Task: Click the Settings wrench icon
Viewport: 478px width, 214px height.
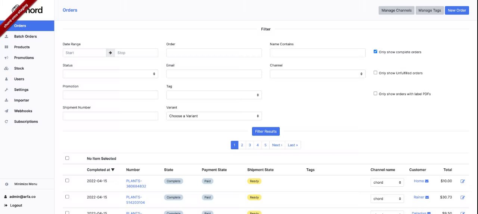Action: (6, 90)
